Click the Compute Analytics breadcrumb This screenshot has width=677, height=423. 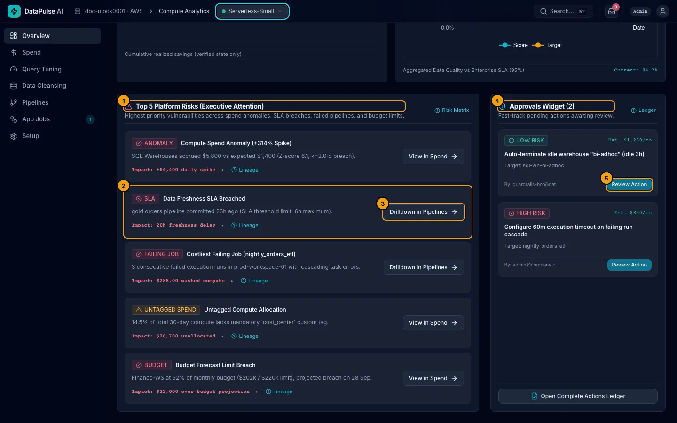pos(184,11)
